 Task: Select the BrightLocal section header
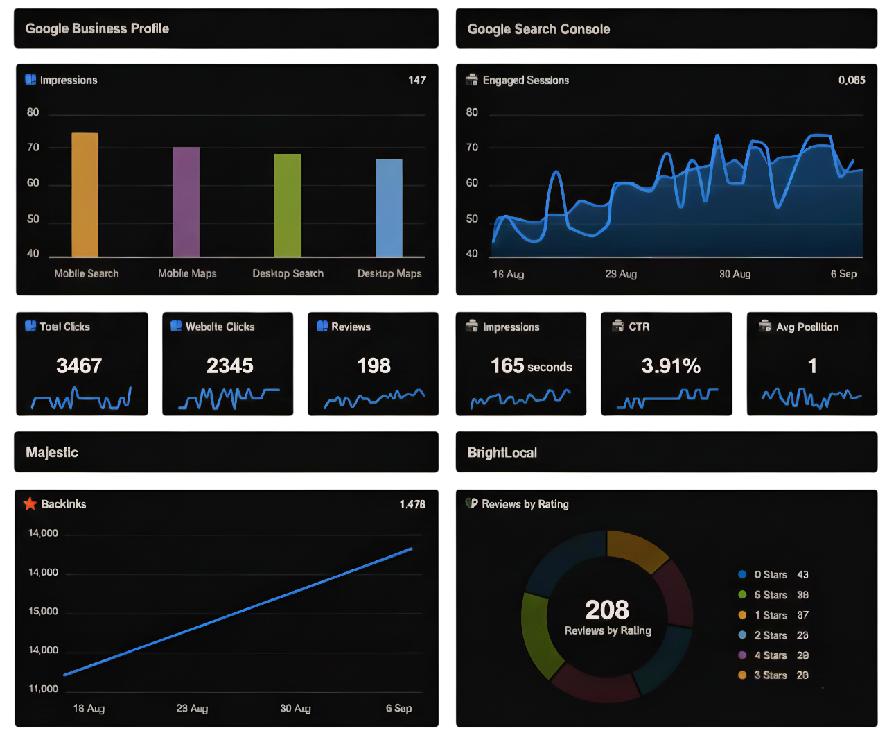click(x=502, y=453)
